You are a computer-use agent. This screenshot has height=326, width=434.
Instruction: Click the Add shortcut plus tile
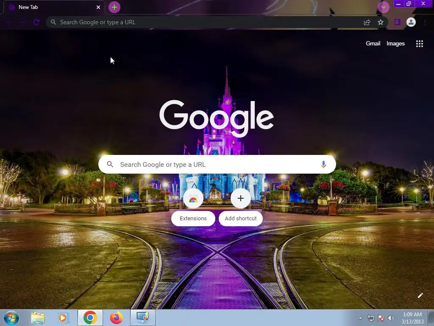241,198
